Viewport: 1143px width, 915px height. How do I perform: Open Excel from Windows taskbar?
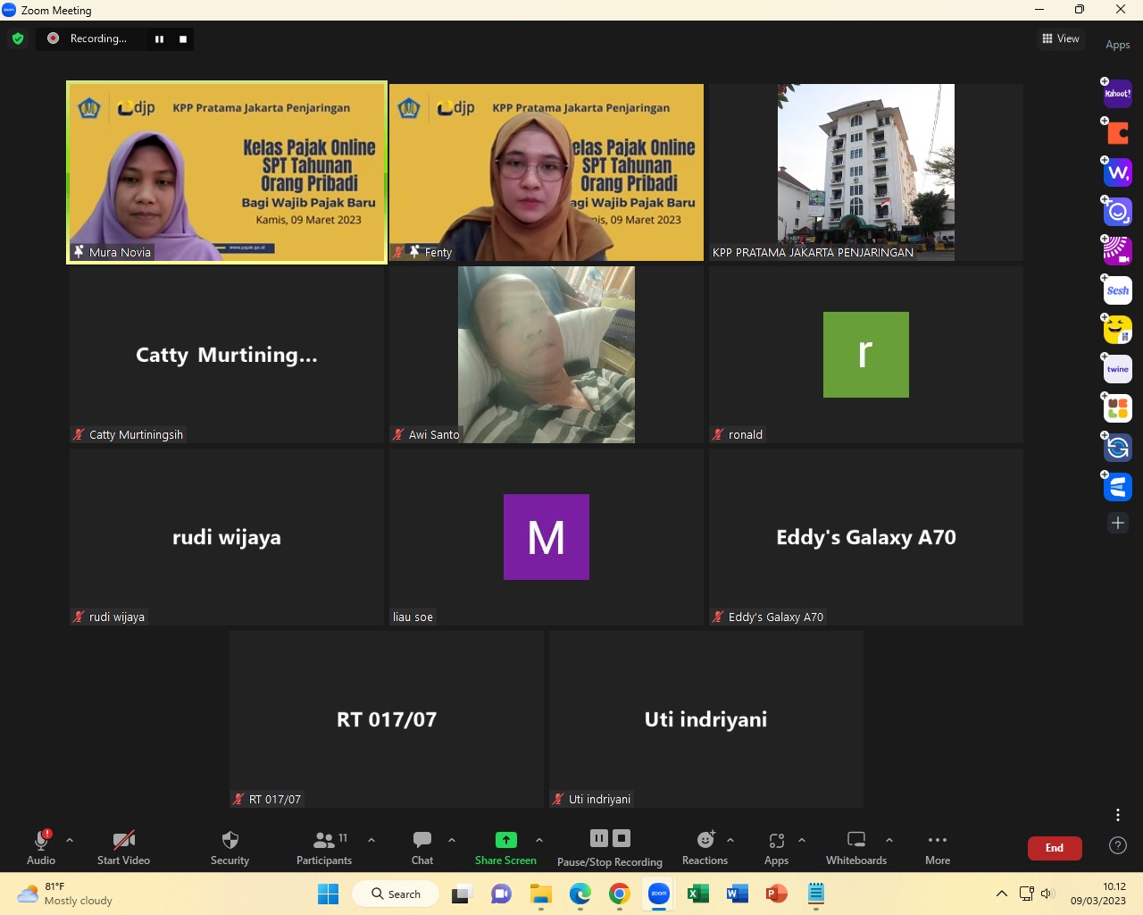coord(697,894)
